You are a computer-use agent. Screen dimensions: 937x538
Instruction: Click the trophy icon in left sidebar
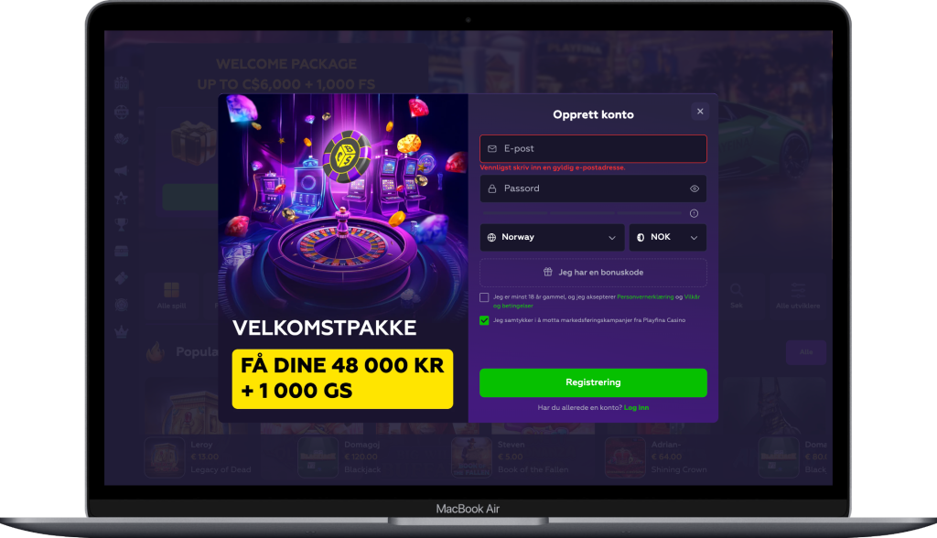click(x=122, y=225)
